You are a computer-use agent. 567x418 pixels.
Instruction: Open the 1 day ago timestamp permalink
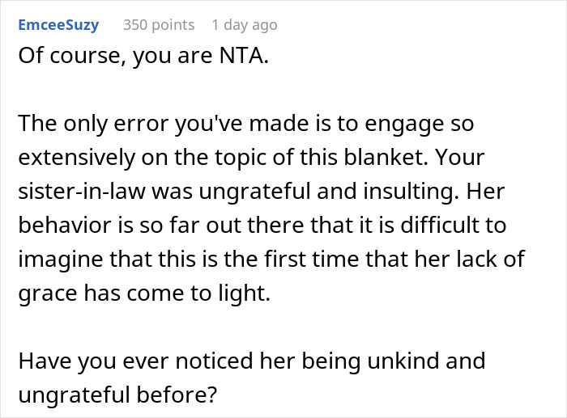[245, 25]
